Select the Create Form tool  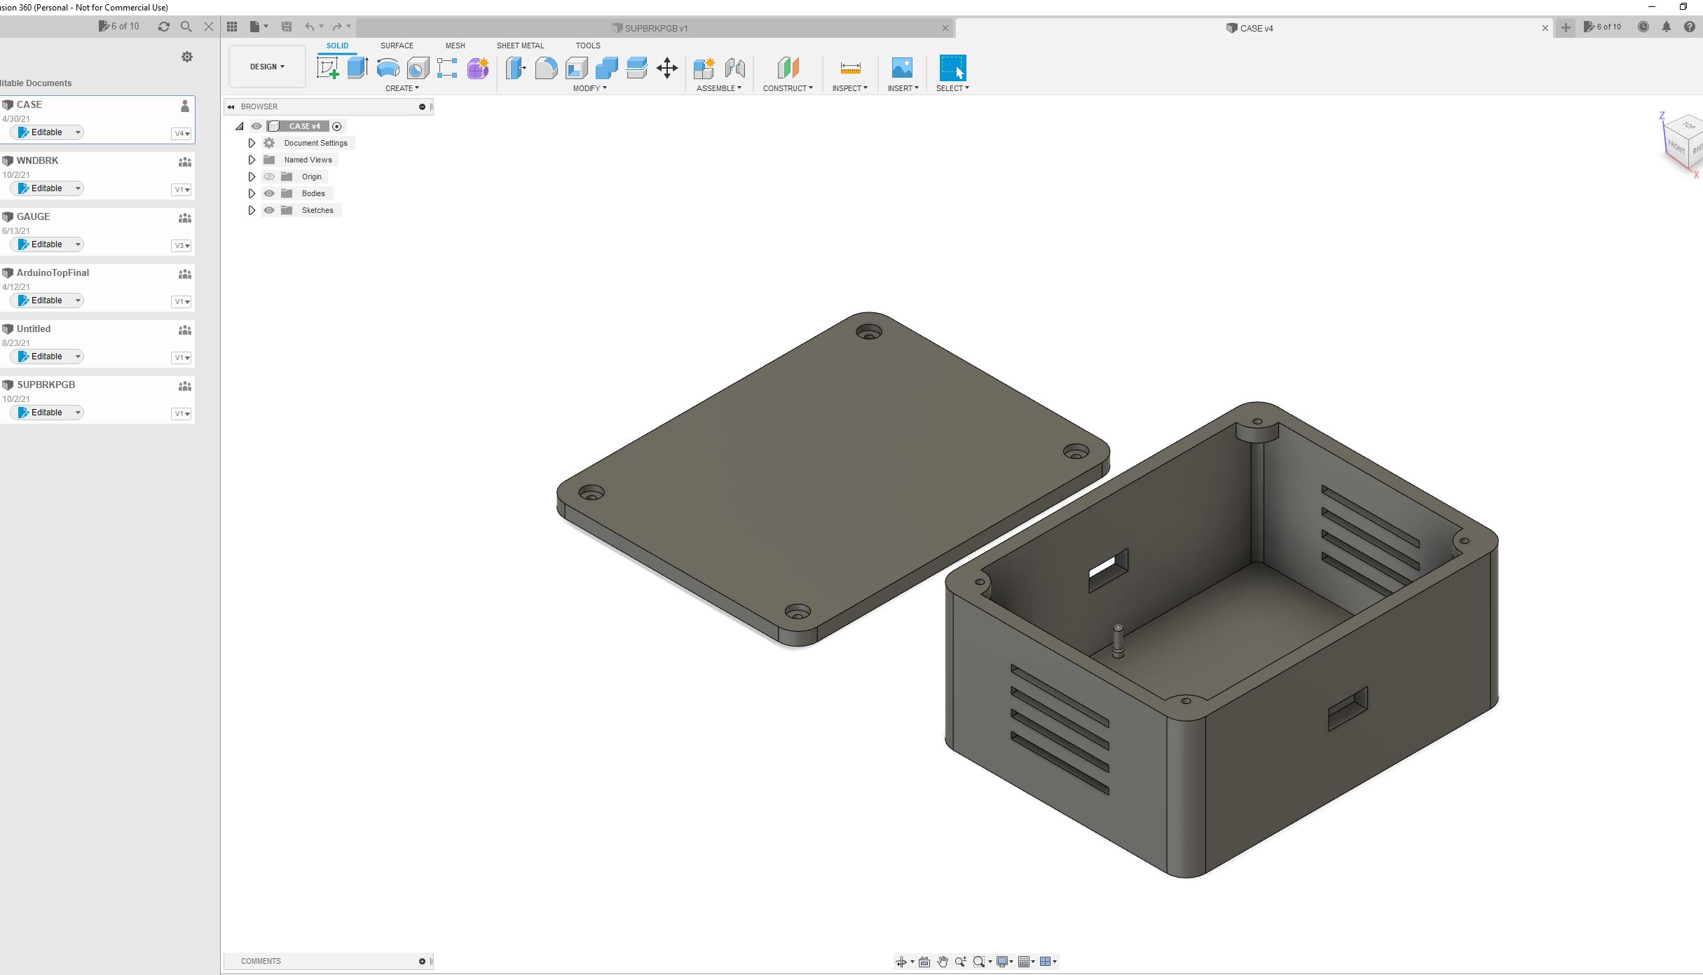[x=478, y=68]
